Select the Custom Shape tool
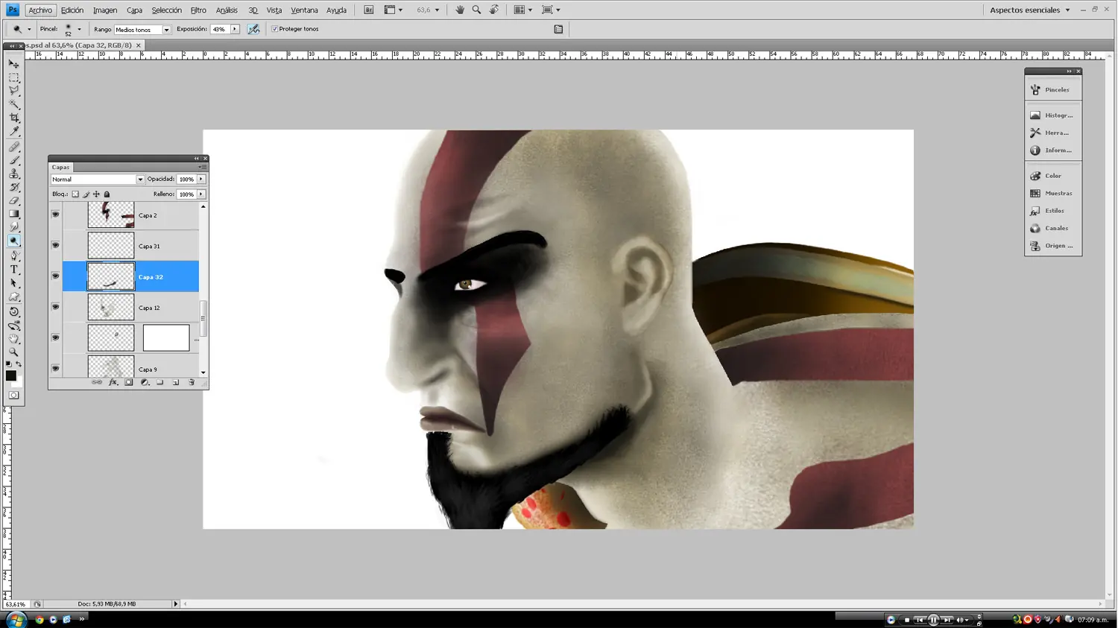Viewport: 1118px width, 628px height. [x=14, y=296]
